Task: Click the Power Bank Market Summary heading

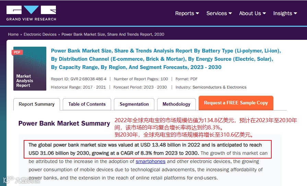Action: coord(64,123)
